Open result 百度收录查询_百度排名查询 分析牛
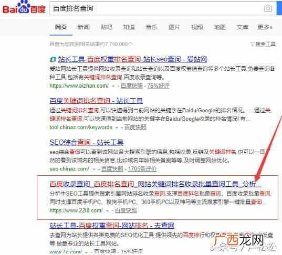Viewport: 282px width, 255px height. [x=155, y=184]
